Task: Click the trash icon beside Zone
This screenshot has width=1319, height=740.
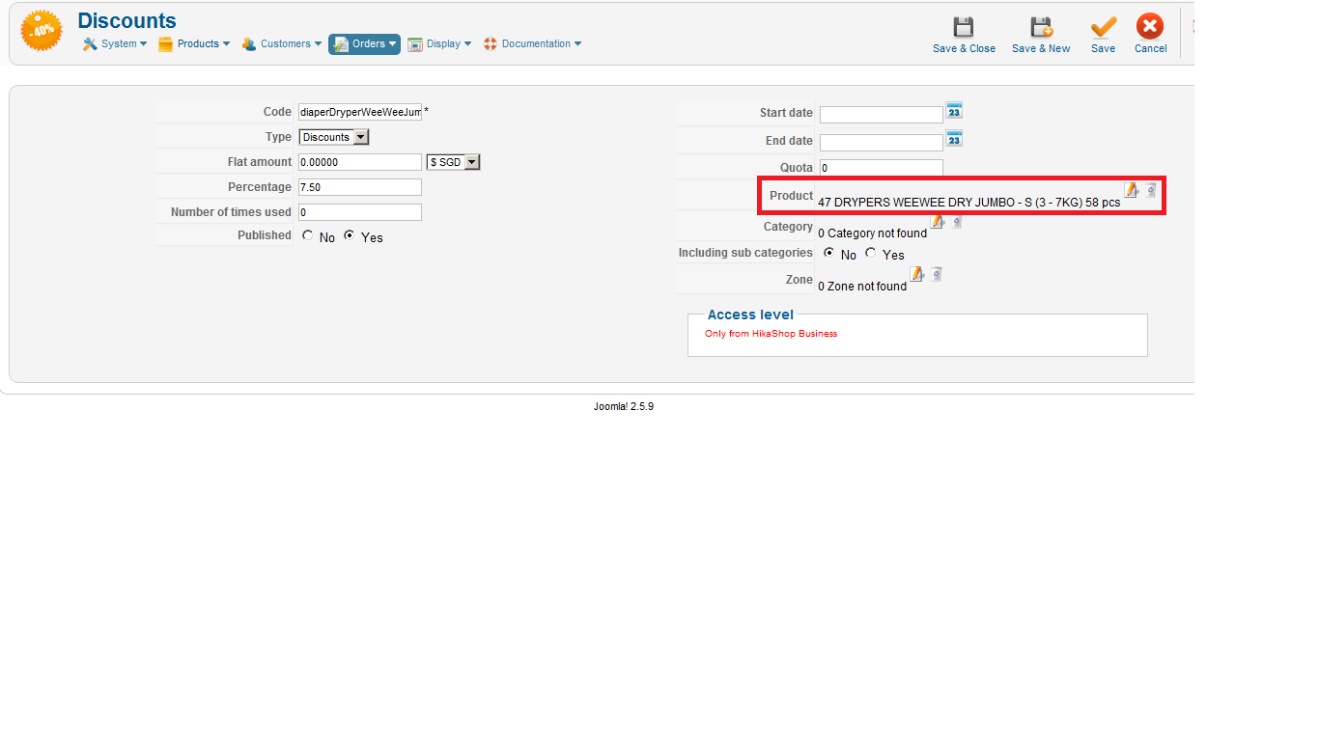Action: [x=937, y=275]
